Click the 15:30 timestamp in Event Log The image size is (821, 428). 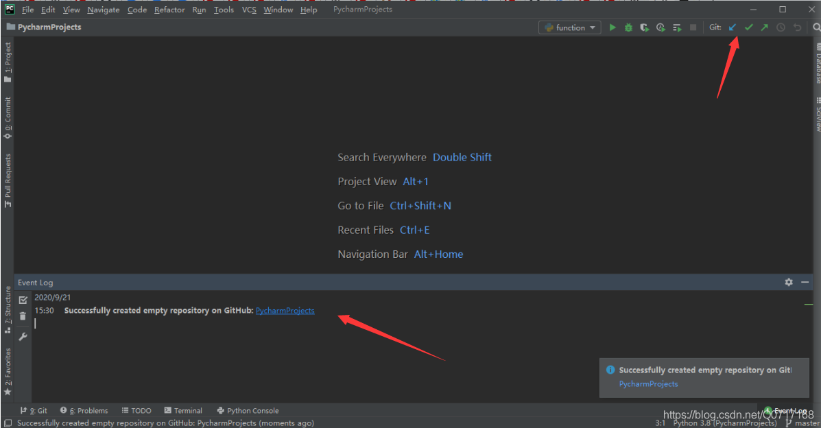coord(45,311)
